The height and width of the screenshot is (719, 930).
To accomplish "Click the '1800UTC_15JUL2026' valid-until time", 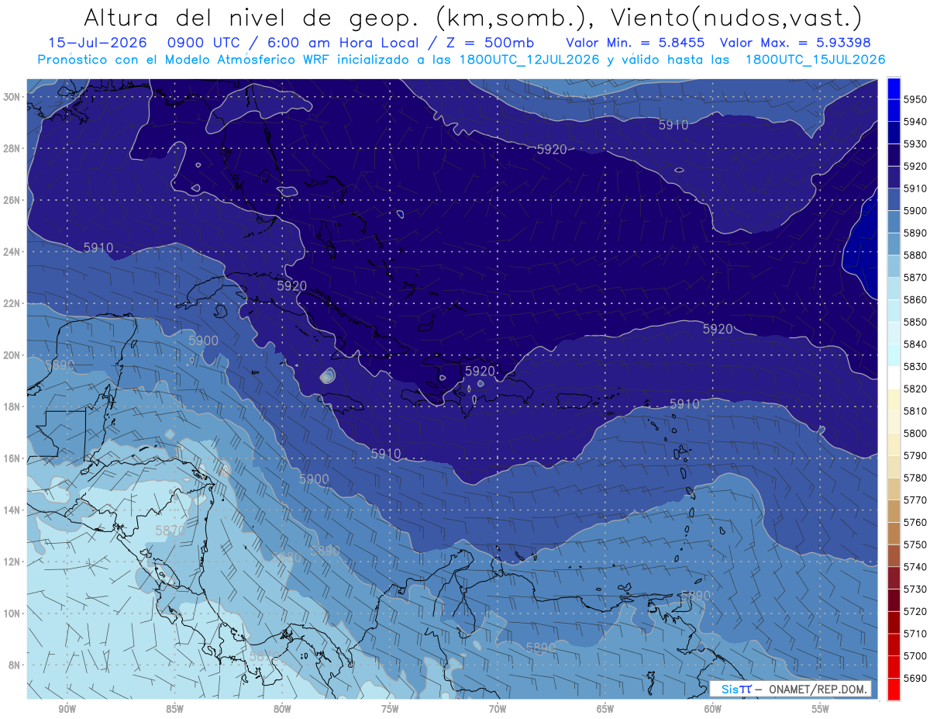I will [815, 59].
